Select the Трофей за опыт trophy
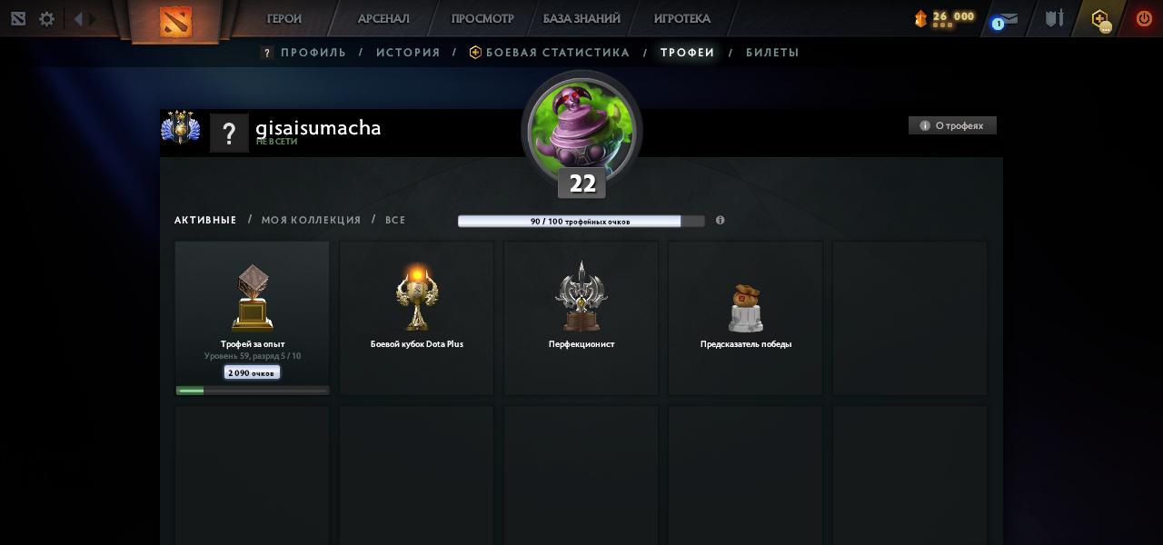 coord(253,318)
